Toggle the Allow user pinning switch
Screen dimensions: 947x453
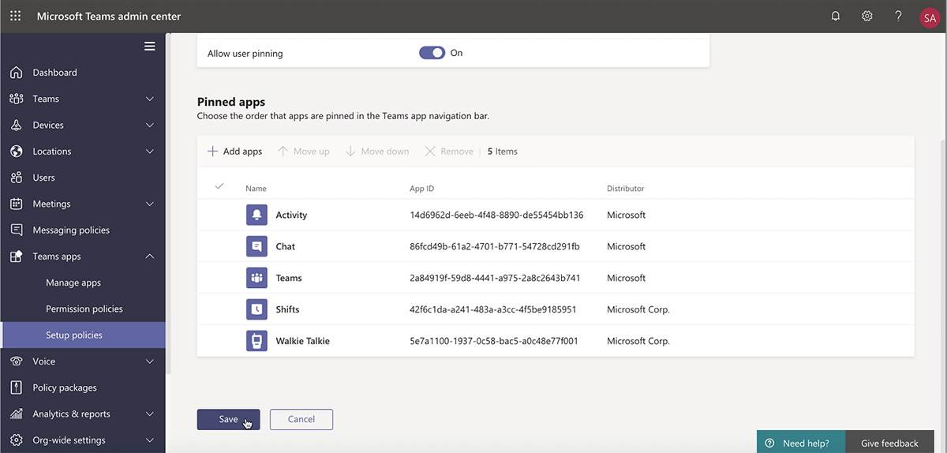tap(432, 53)
